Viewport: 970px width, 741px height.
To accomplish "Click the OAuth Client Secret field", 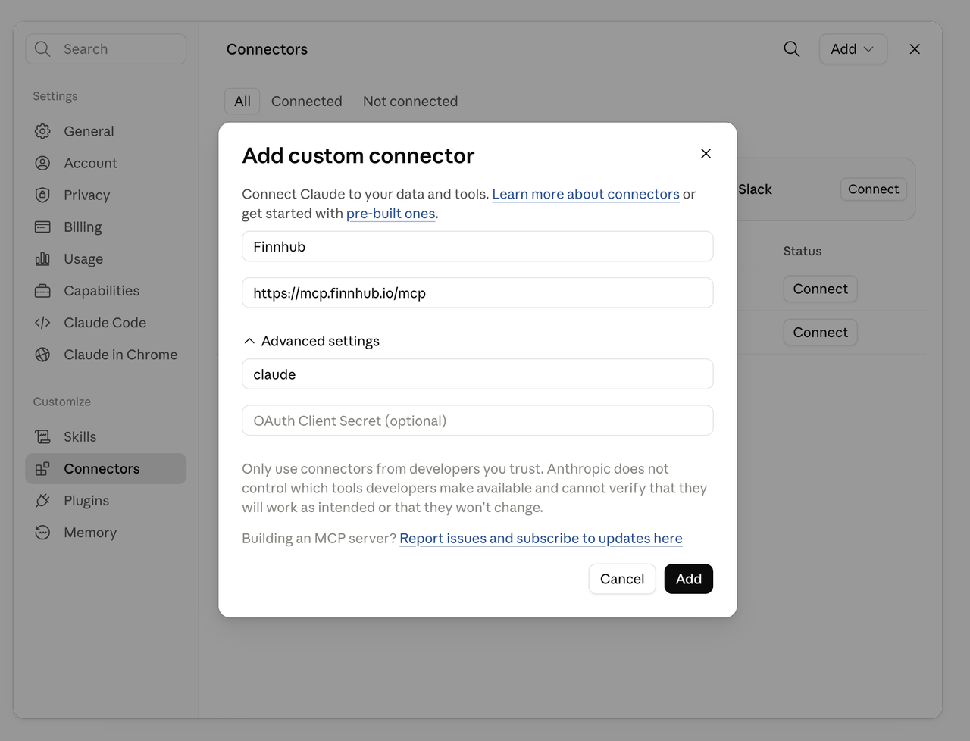I will pyautogui.click(x=477, y=421).
